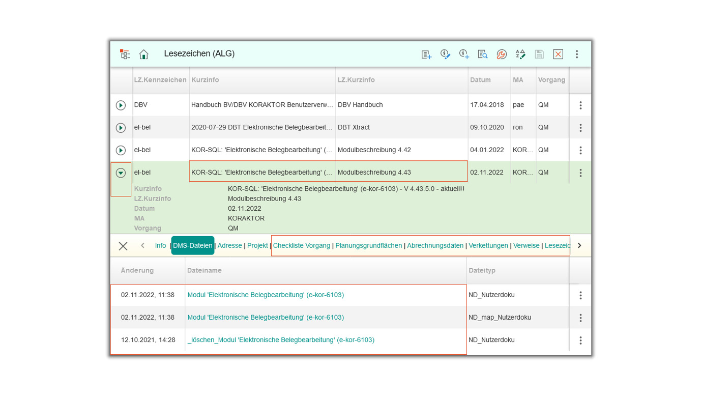The height and width of the screenshot is (397, 702).
Task: Click the add info plus icon
Action: coord(464,54)
